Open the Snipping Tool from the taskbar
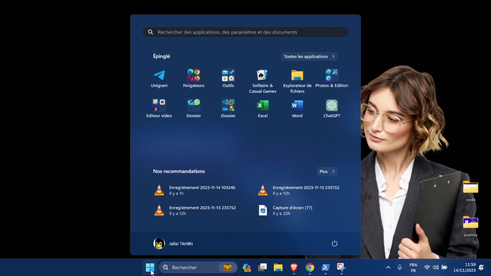491x276 pixels. tap(341, 267)
